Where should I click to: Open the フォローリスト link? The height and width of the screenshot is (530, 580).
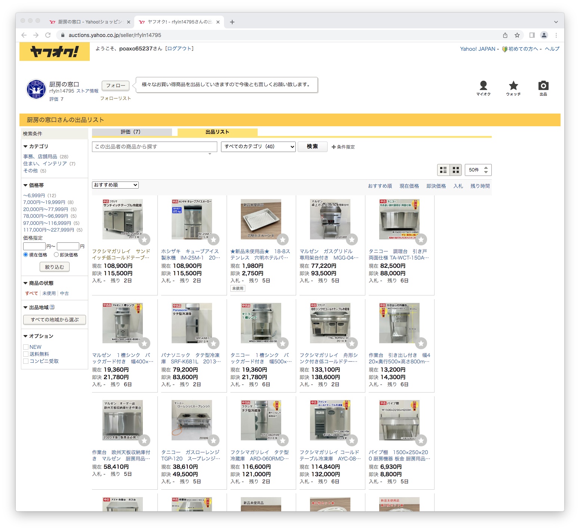(115, 98)
